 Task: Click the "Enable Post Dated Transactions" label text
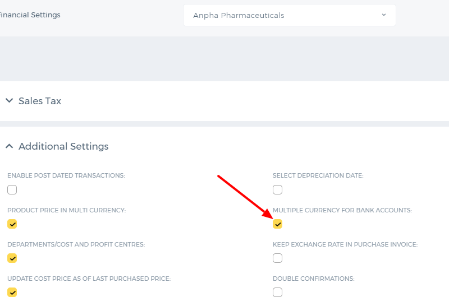(x=66, y=175)
